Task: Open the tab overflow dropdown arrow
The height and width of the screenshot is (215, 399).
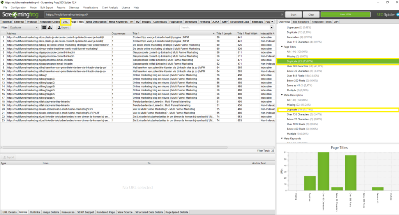Action: click(272, 21)
